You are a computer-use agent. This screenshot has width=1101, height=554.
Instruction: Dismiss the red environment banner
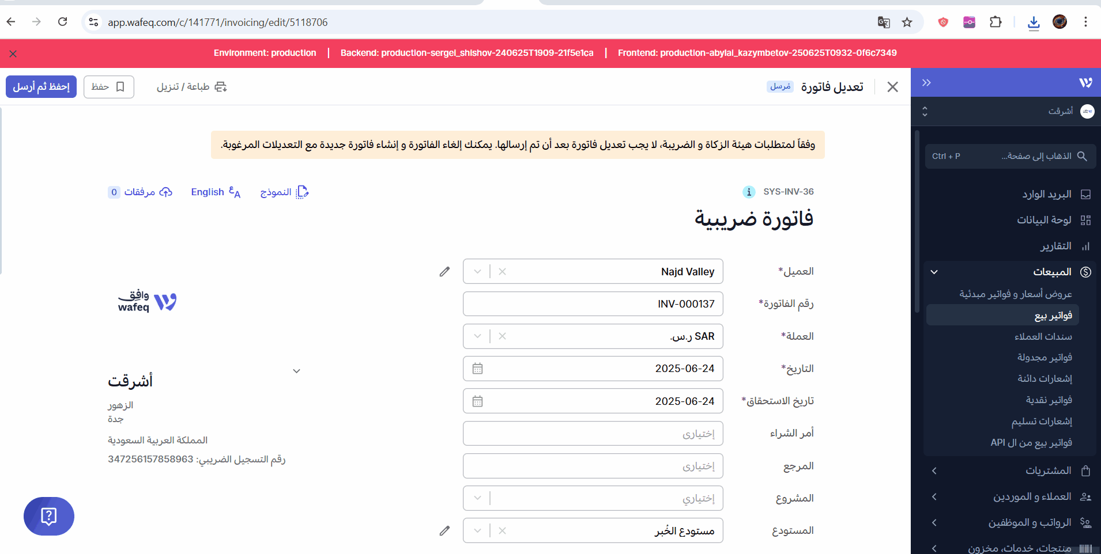pyautogui.click(x=13, y=54)
